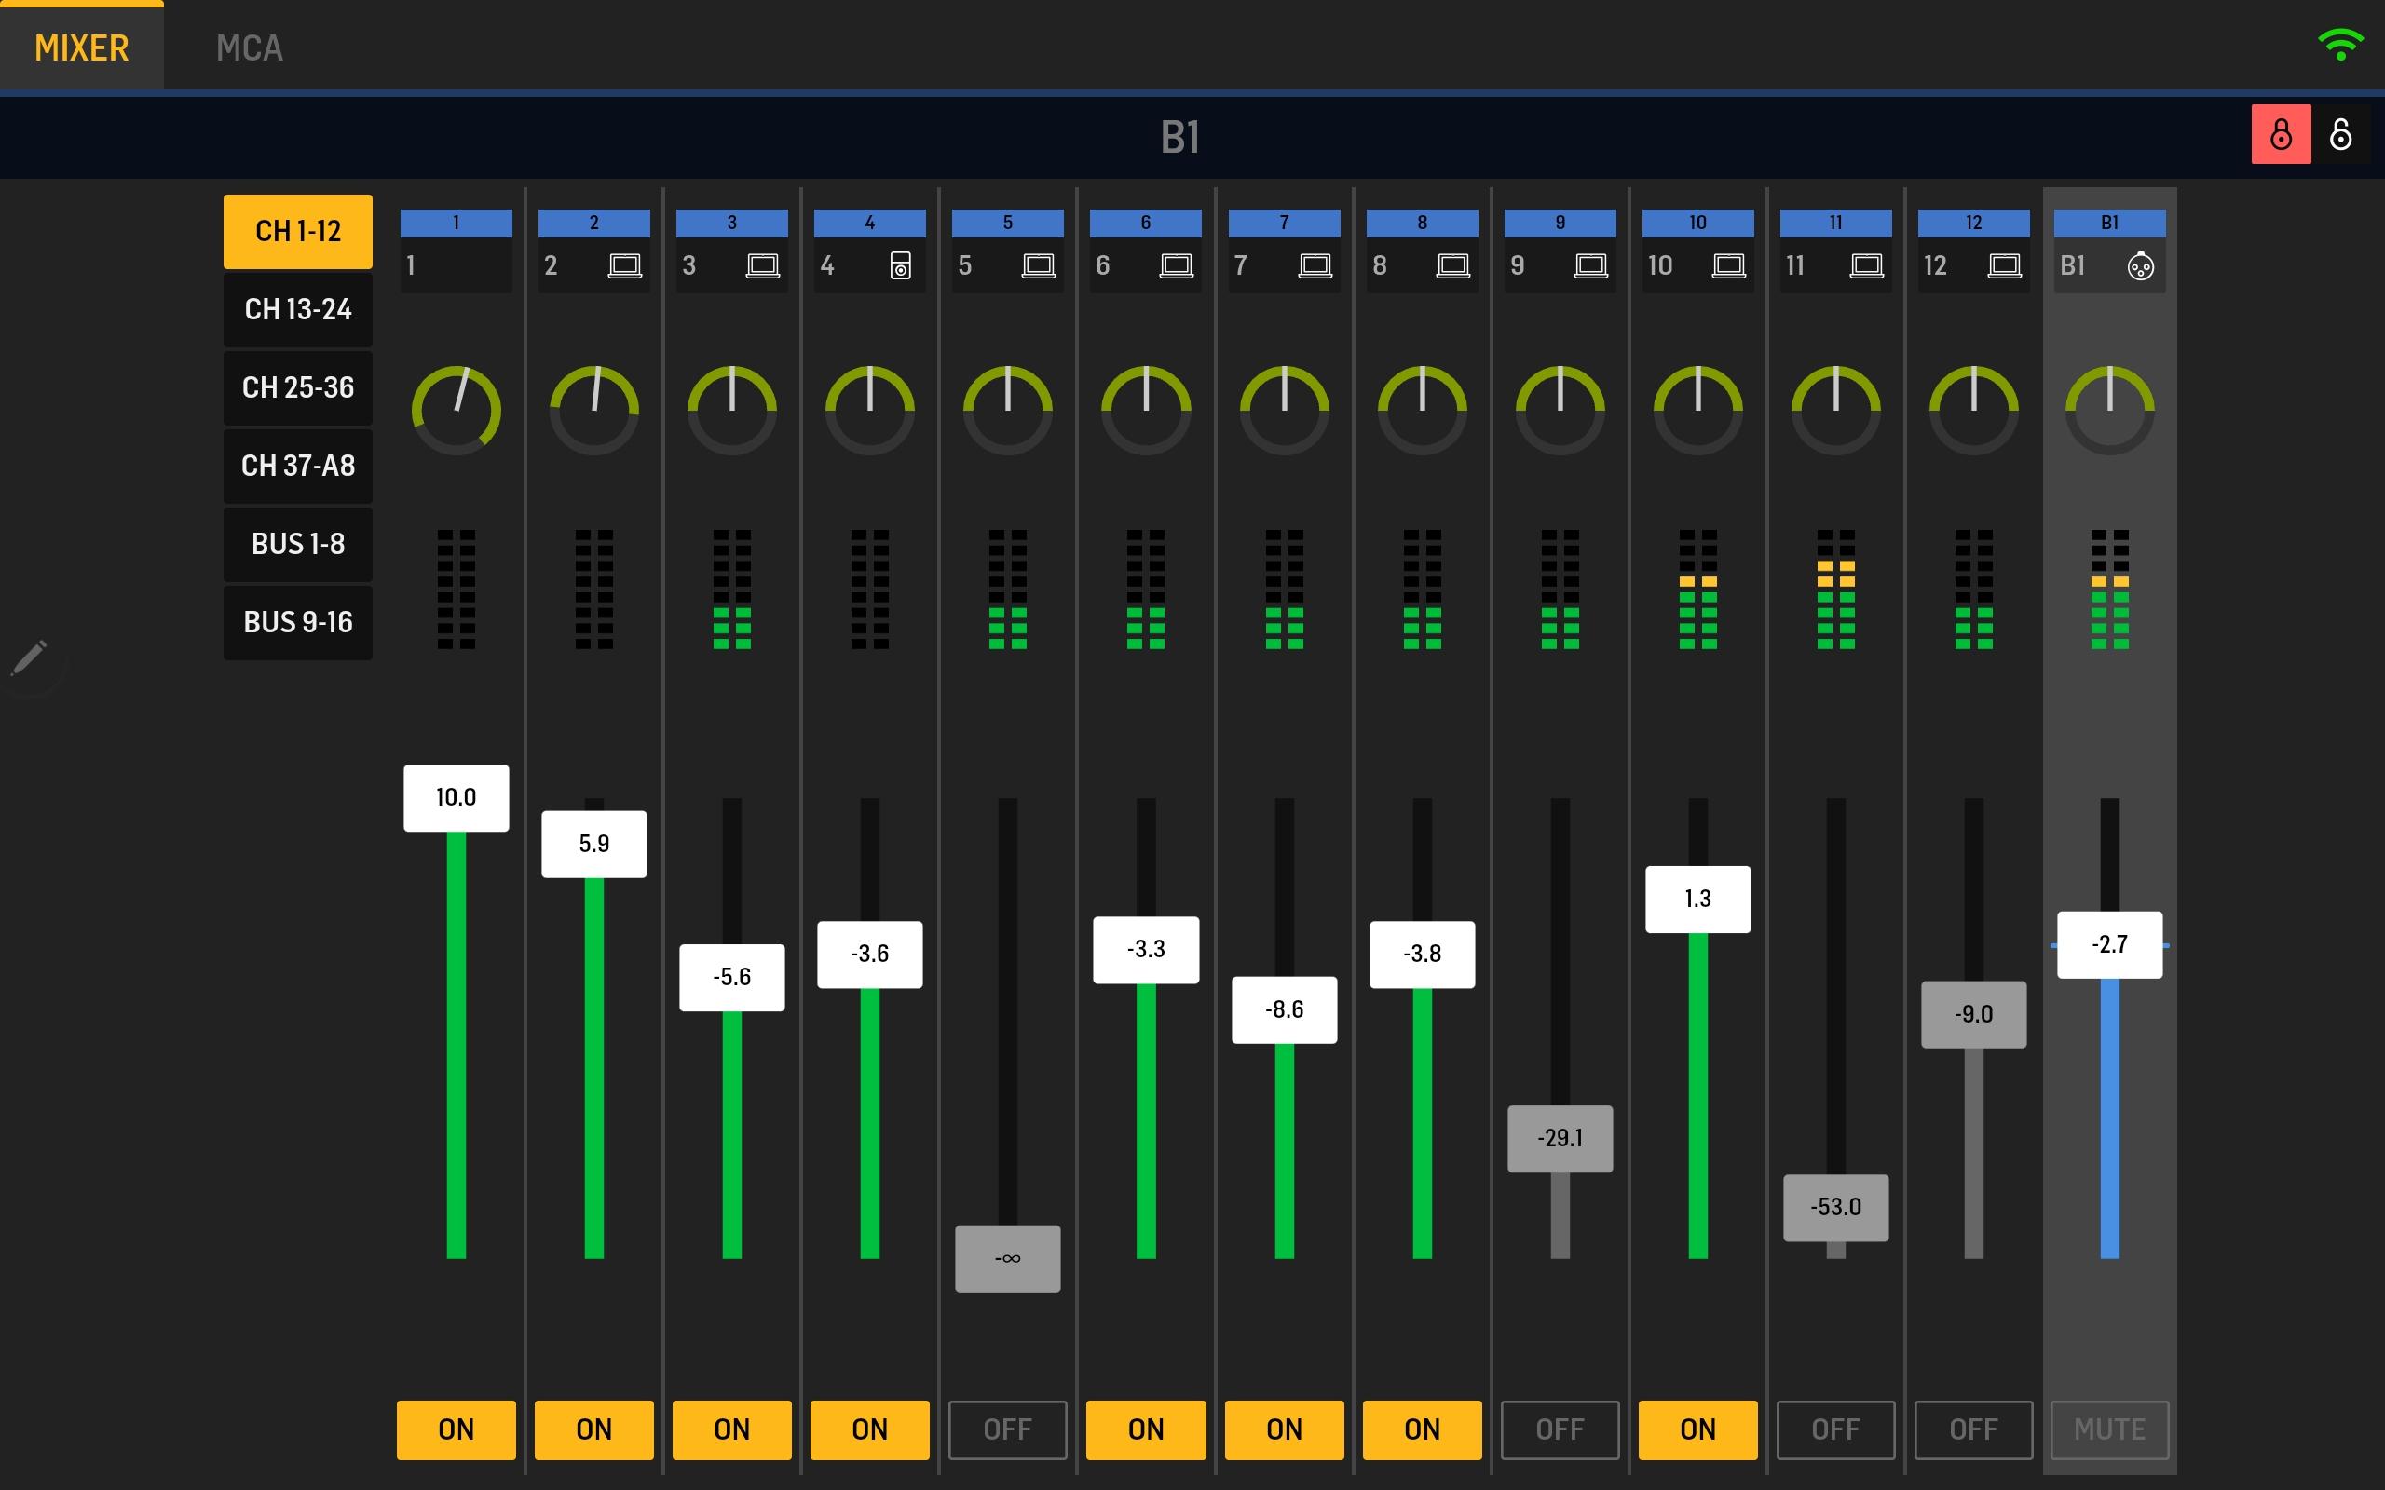
Task: Click the laptop source icon on channel 2
Action: [625, 265]
